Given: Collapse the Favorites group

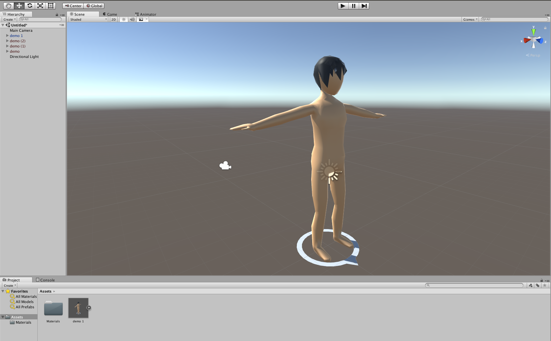Looking at the screenshot, I should point(3,291).
